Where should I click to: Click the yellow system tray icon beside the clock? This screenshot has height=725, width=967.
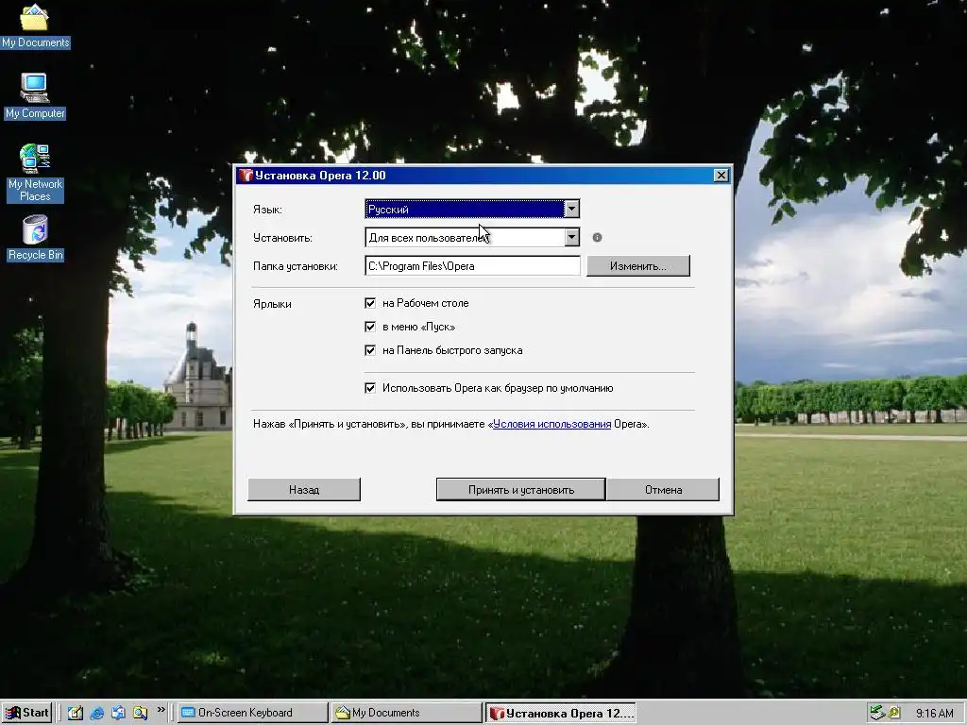(x=893, y=713)
